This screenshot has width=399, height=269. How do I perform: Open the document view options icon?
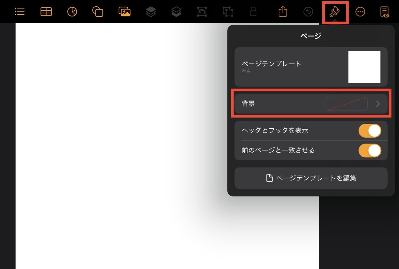click(x=384, y=12)
